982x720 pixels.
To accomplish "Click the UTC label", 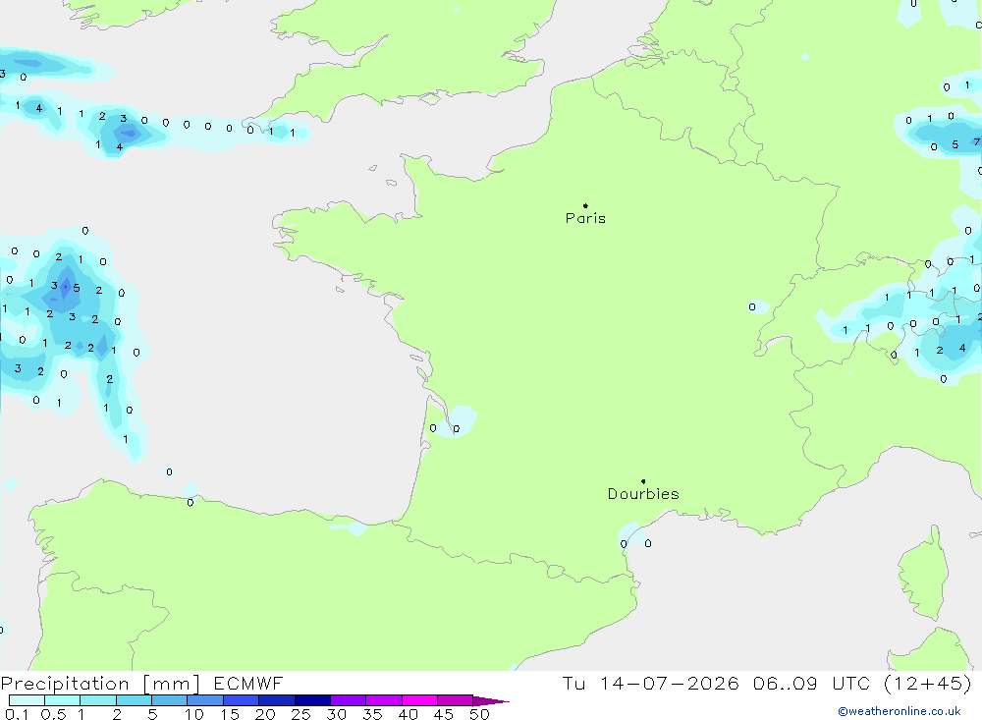I will 851,683.
